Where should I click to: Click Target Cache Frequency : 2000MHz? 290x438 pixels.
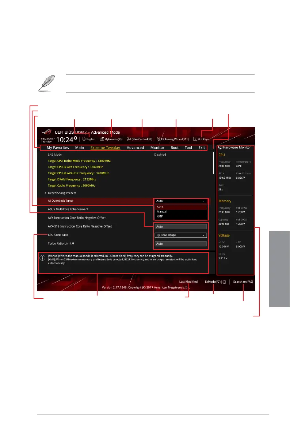72,185
